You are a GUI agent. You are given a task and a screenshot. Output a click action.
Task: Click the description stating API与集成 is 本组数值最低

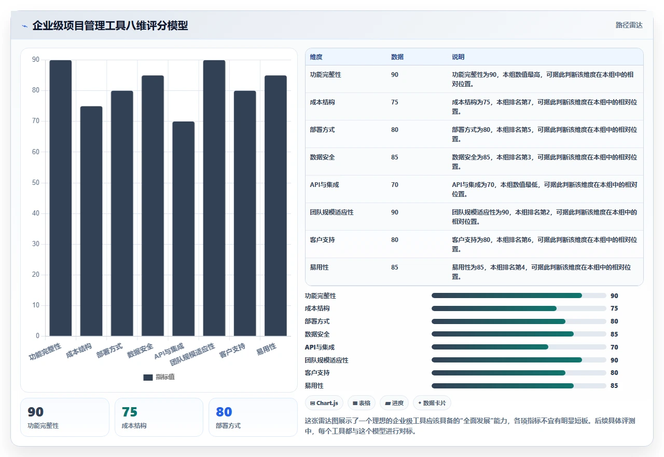(545, 190)
